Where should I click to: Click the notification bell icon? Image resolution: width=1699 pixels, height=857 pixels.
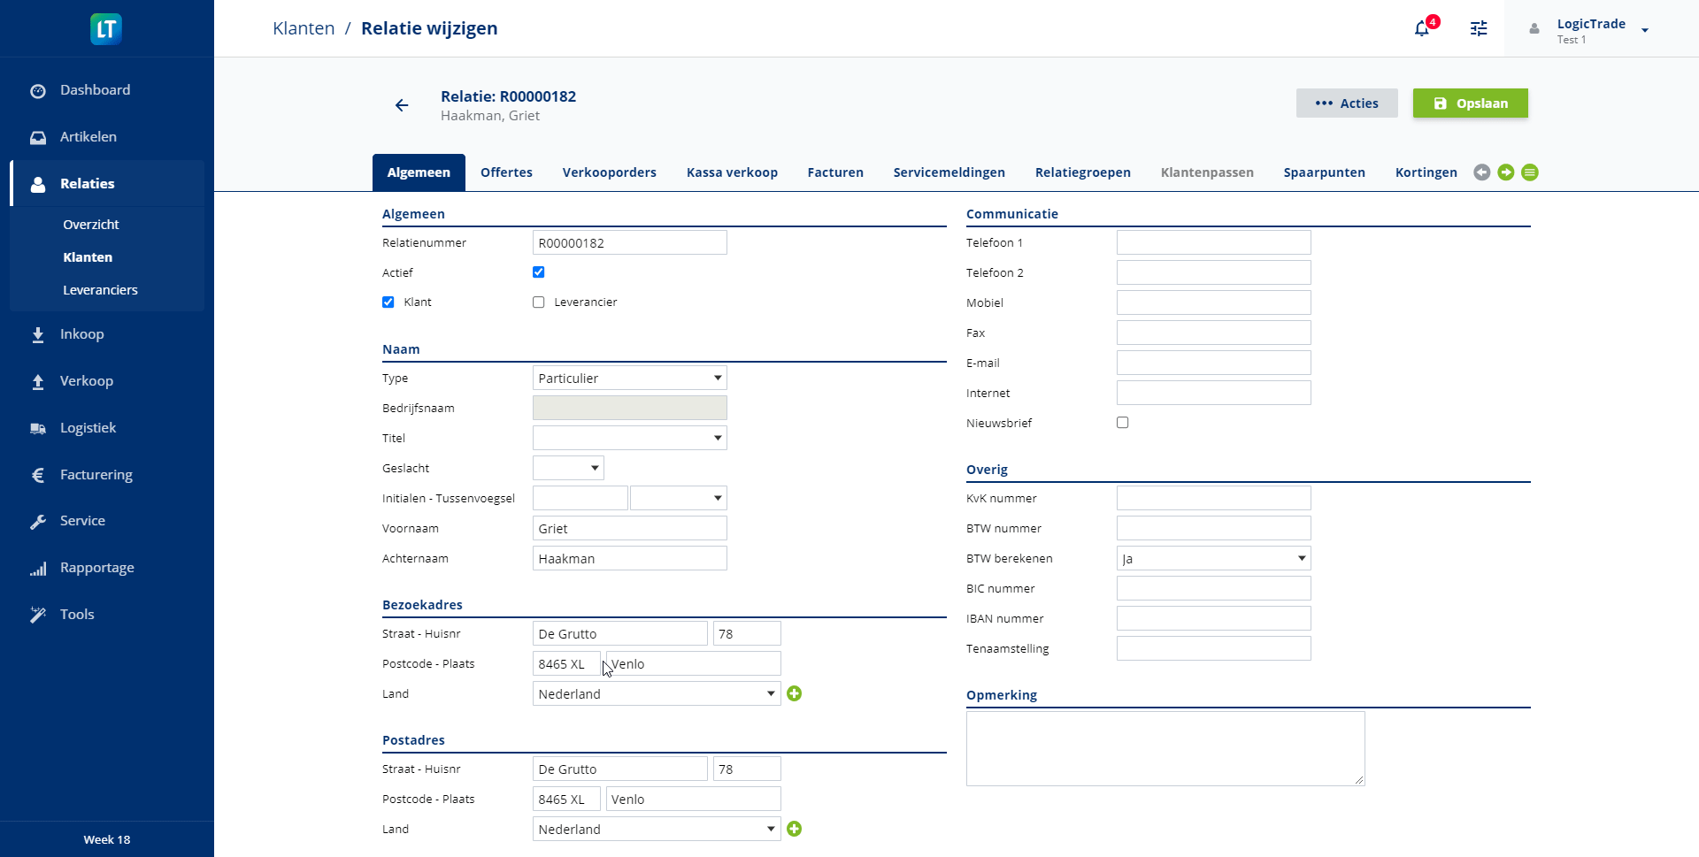pyautogui.click(x=1421, y=28)
